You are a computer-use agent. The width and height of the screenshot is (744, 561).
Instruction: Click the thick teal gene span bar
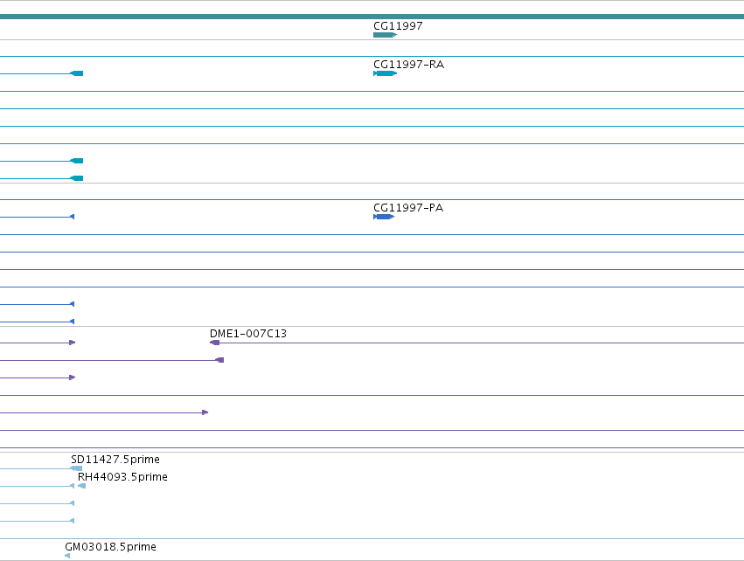click(372, 17)
